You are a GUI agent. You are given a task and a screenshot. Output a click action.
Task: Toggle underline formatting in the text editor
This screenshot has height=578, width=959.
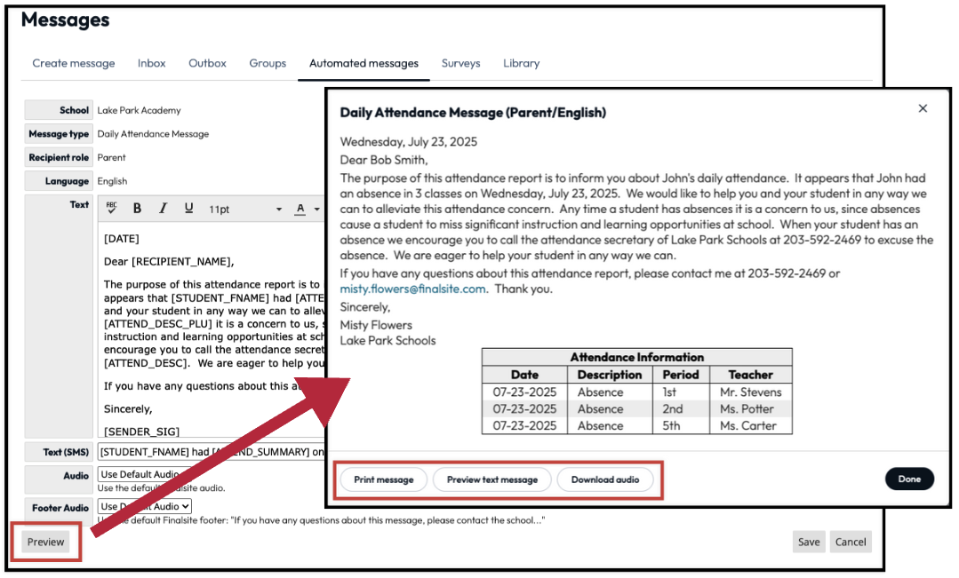[188, 209]
